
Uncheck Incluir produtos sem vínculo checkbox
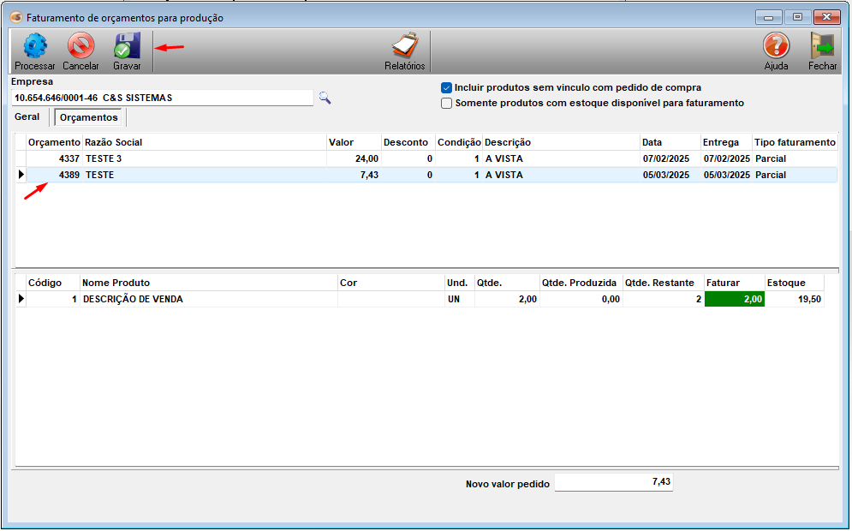pos(446,87)
